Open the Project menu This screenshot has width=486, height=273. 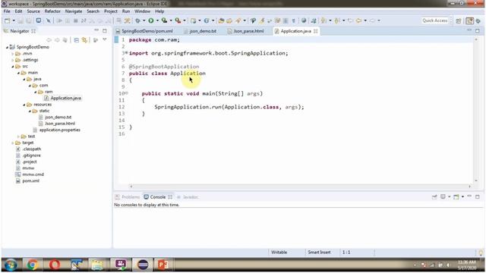pos(111,11)
